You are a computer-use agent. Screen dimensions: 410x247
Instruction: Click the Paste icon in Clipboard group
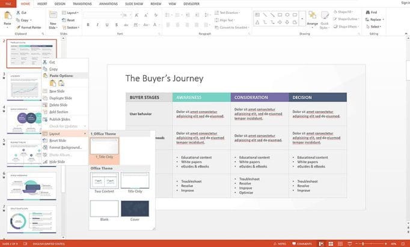pyautogui.click(x=8, y=16)
